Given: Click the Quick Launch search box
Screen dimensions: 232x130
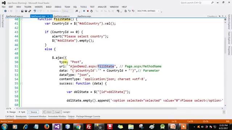Looking at the screenshot, I should click(195, 3).
